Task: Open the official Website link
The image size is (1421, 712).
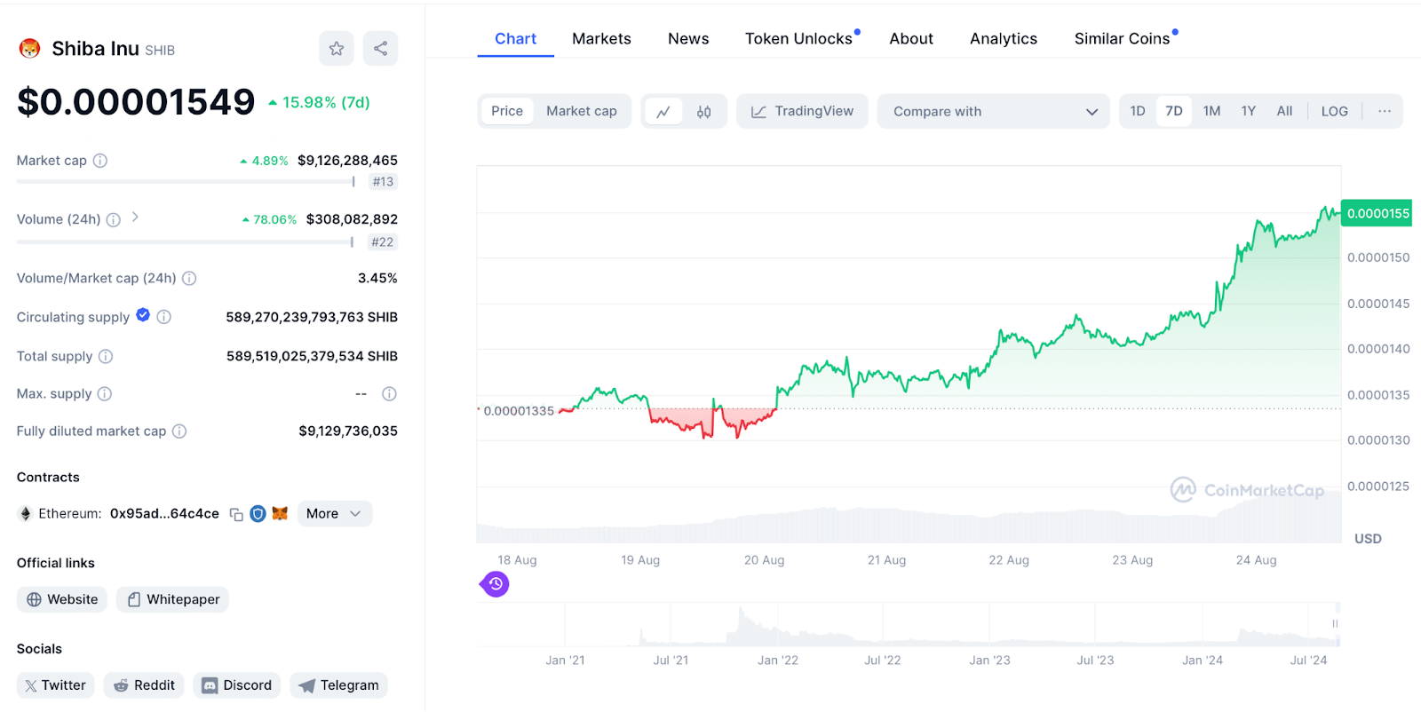Action: click(x=62, y=599)
